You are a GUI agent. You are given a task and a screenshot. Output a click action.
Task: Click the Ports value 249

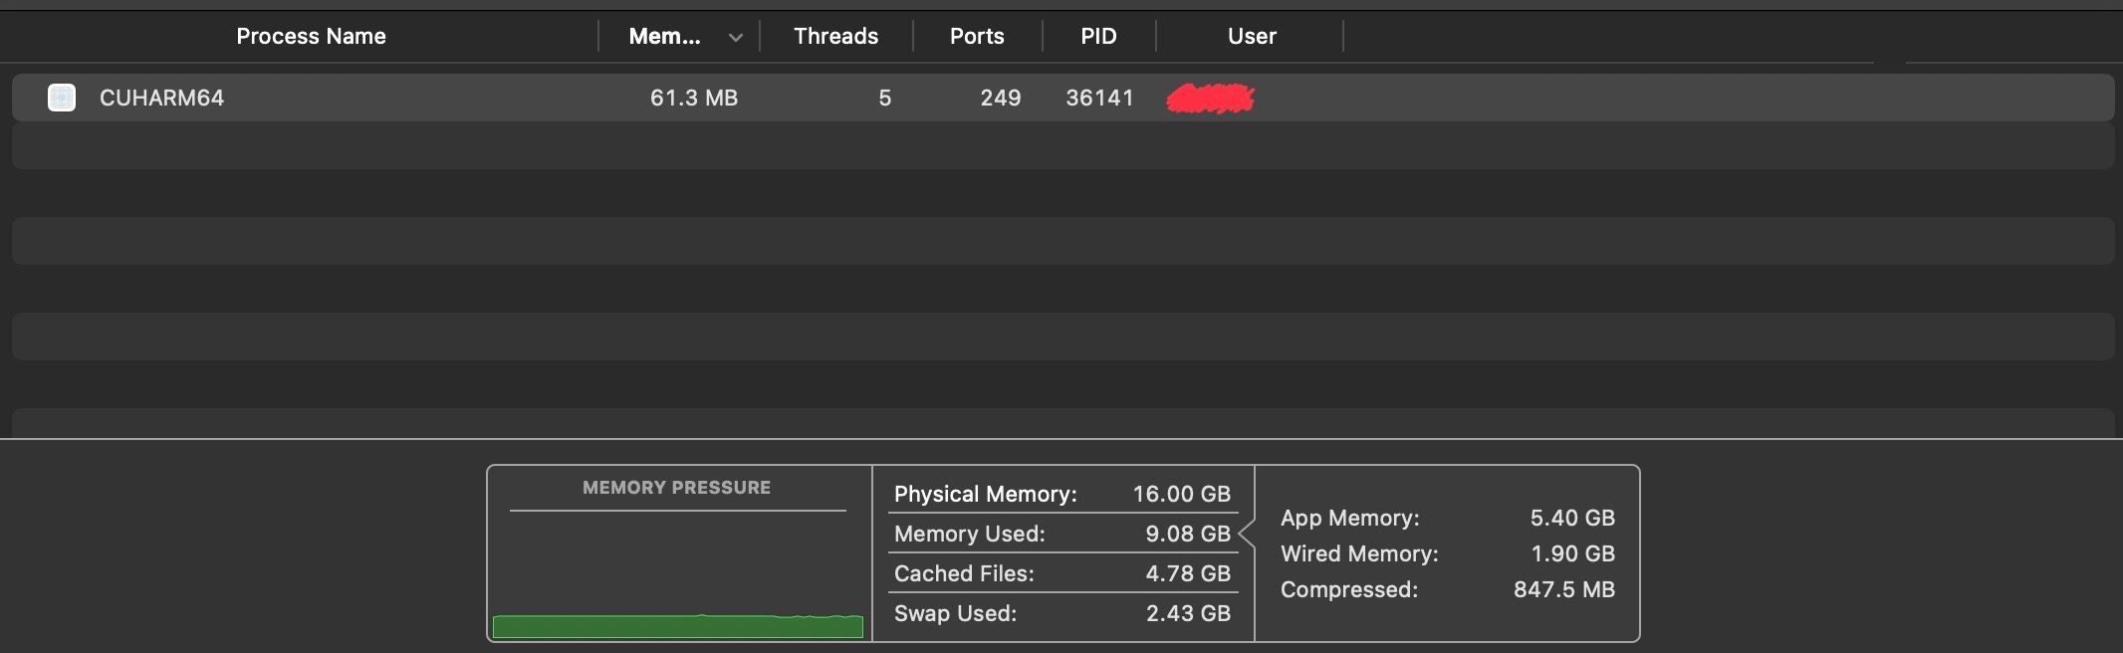pyautogui.click(x=1000, y=98)
